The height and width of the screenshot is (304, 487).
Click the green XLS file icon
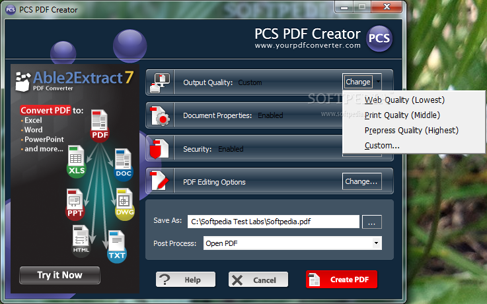point(76,162)
